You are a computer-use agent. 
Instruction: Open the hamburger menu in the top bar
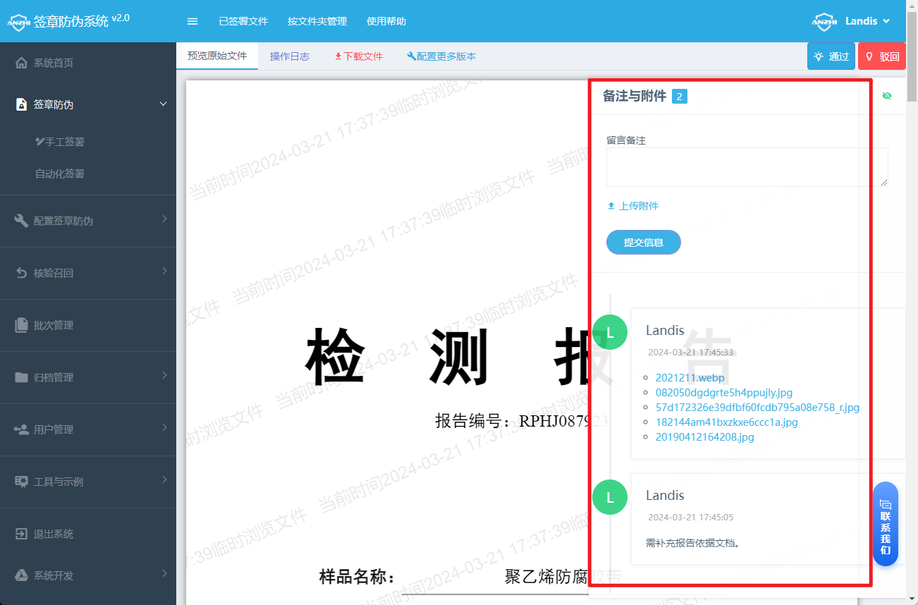(x=192, y=21)
